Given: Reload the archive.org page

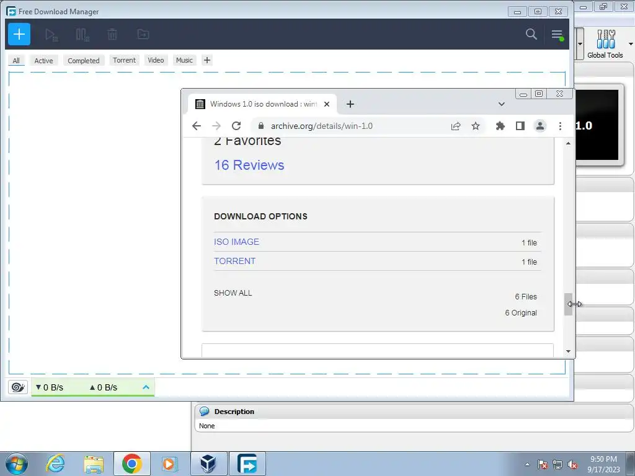Looking at the screenshot, I should click(236, 126).
